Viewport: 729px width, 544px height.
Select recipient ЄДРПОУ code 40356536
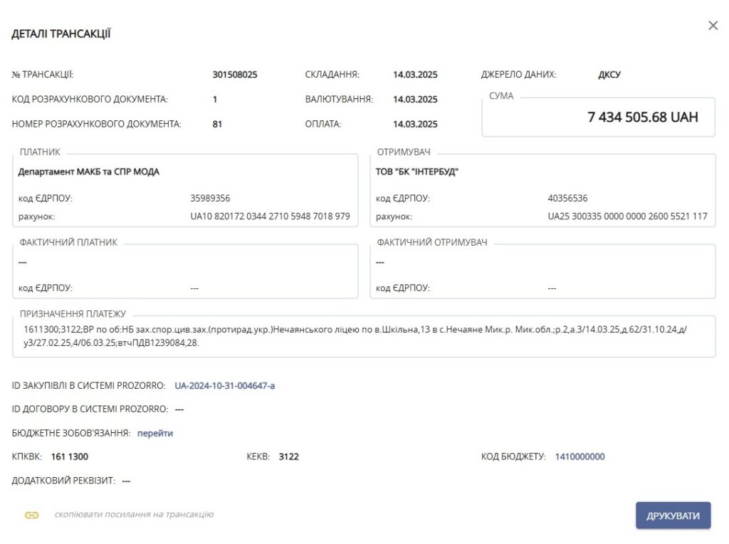[x=567, y=198]
